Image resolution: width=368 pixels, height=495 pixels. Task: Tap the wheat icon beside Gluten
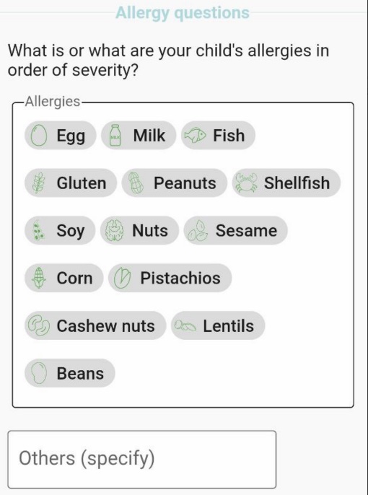point(38,183)
